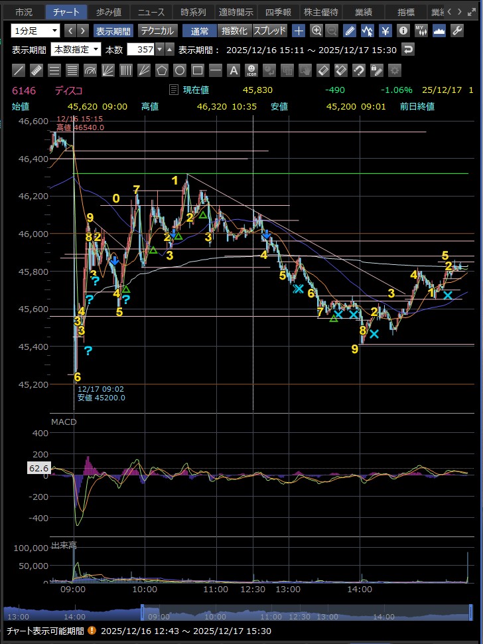The width and height of the screenshot is (483, 644).
Task: Select the trend line drawing tool
Action: coord(19,70)
